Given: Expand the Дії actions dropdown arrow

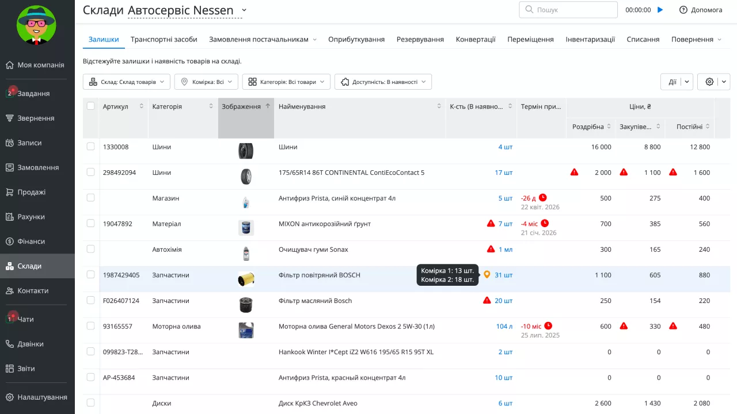Looking at the screenshot, I should (686, 82).
